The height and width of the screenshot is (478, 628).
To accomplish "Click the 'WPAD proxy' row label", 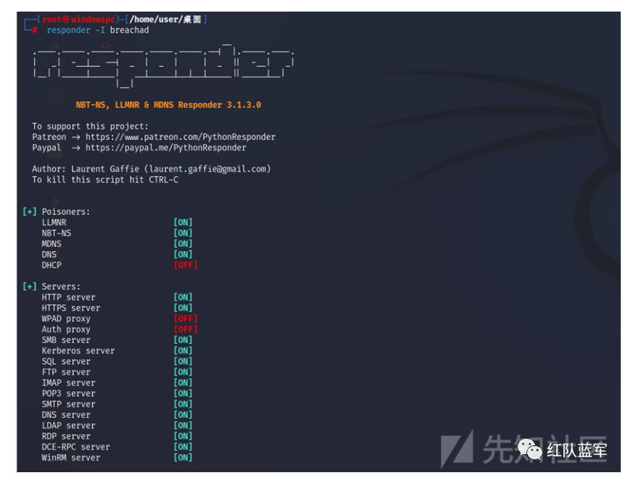I will point(66,319).
